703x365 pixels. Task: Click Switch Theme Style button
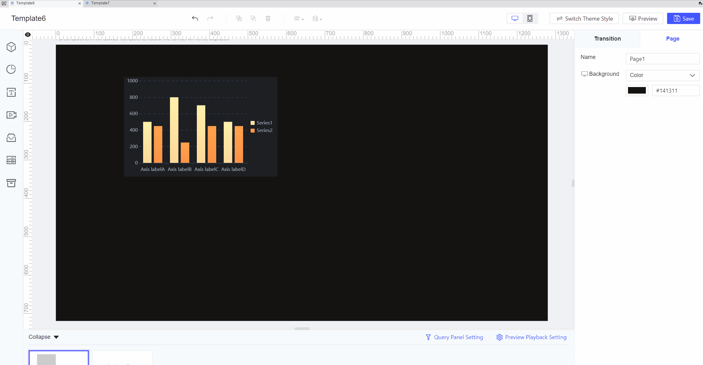(x=584, y=18)
